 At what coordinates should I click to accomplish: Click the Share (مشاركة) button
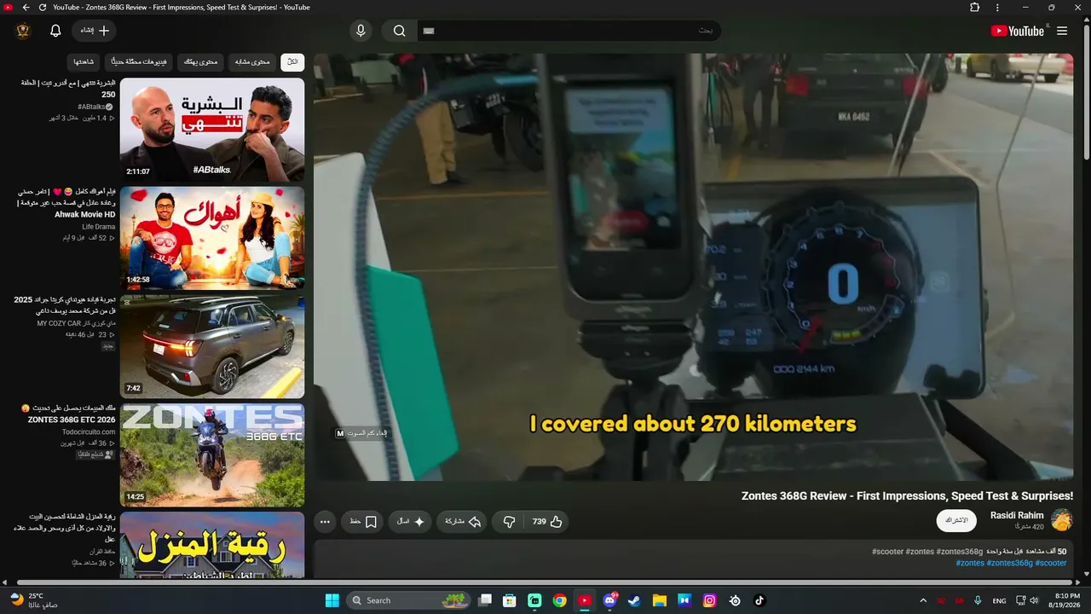pos(464,522)
